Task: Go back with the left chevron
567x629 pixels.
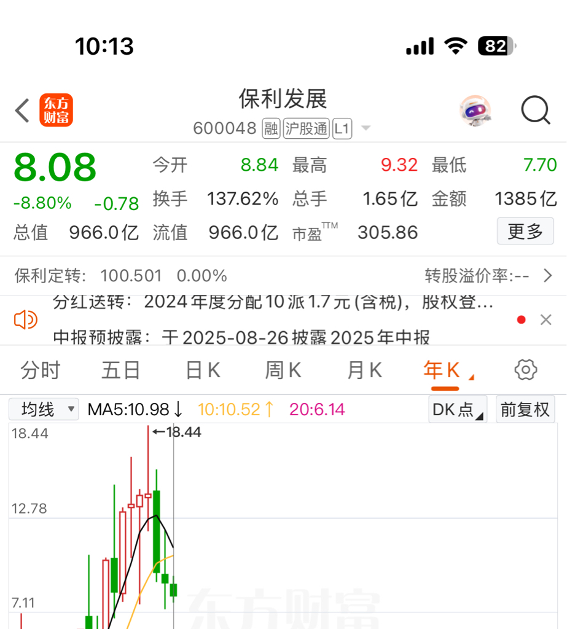Action: click(x=22, y=111)
